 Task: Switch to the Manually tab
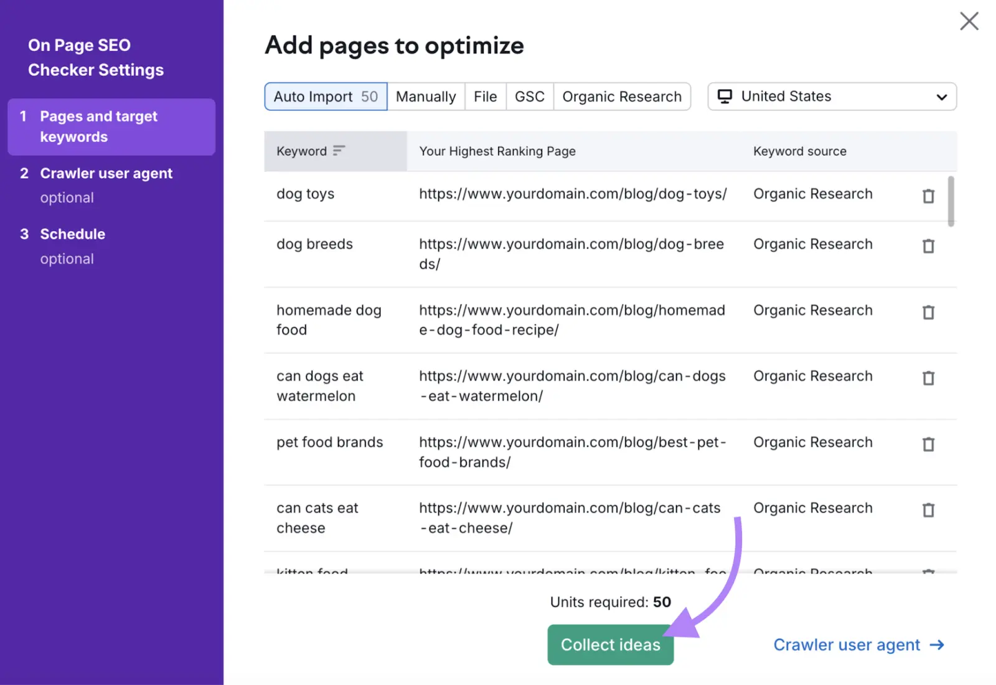coord(426,96)
